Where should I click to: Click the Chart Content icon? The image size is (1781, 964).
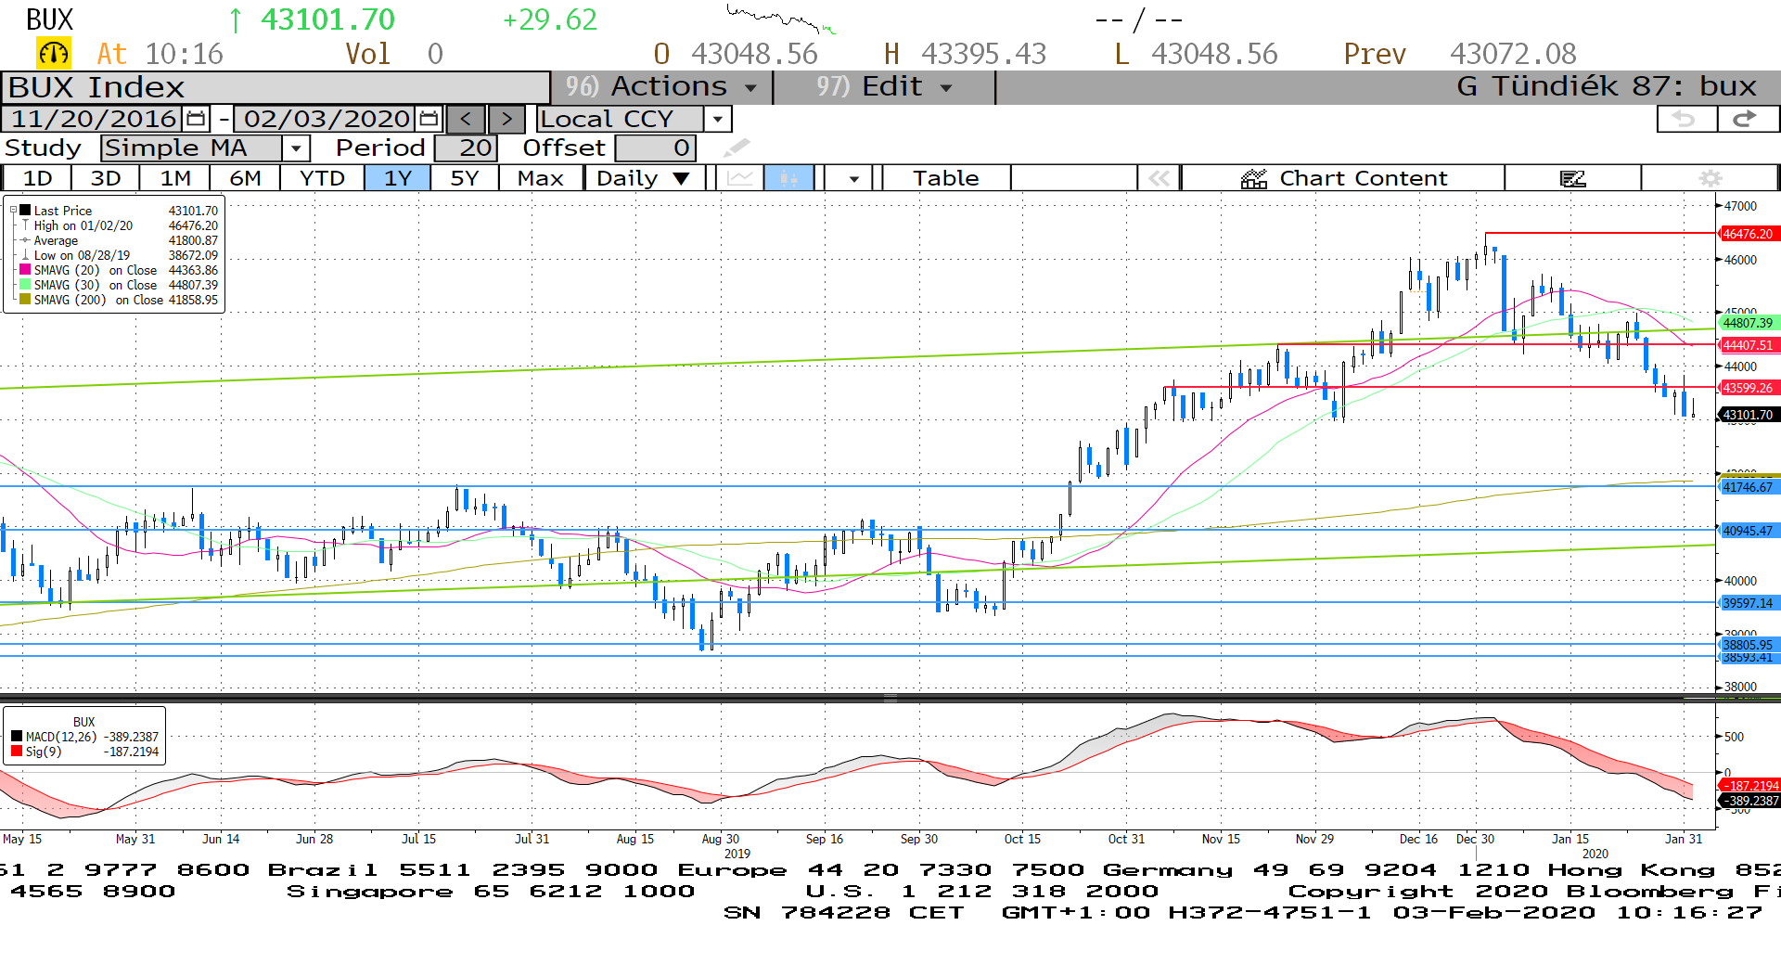tap(1254, 178)
